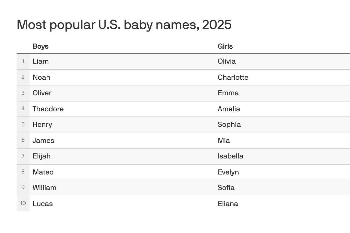Click the name Isabella

[x=230, y=156]
